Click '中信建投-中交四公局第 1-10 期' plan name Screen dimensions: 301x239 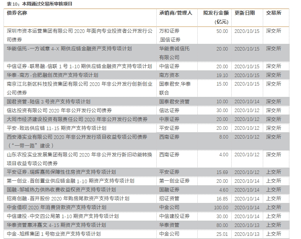point(63,216)
